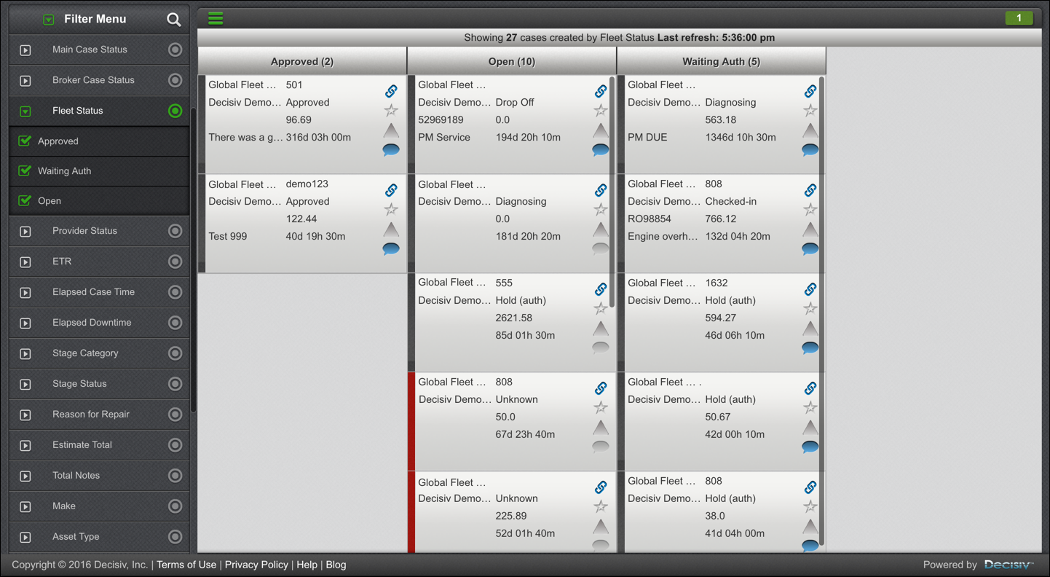The width and height of the screenshot is (1050, 577).
Task: Star the 1632 Hold (auth) card
Action: coord(810,309)
